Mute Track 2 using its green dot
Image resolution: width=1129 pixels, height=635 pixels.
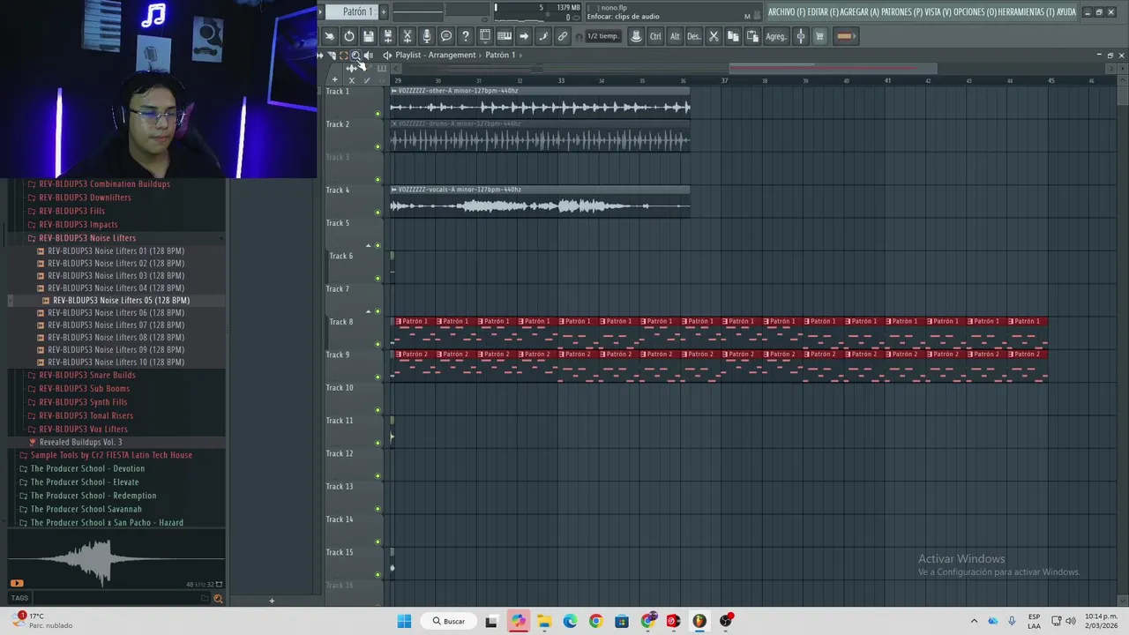[x=378, y=146]
